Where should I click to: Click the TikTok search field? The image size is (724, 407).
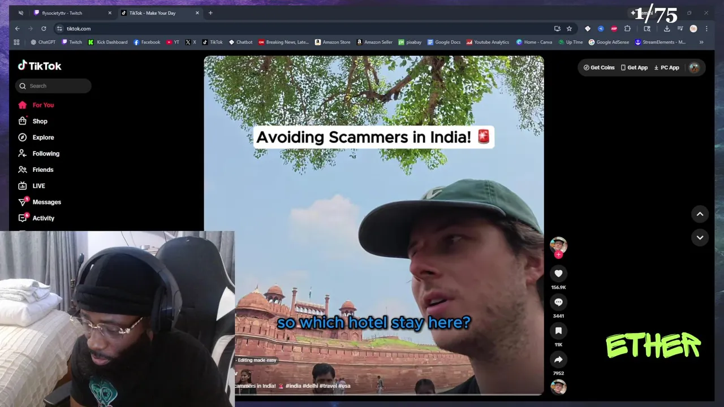pyautogui.click(x=53, y=86)
